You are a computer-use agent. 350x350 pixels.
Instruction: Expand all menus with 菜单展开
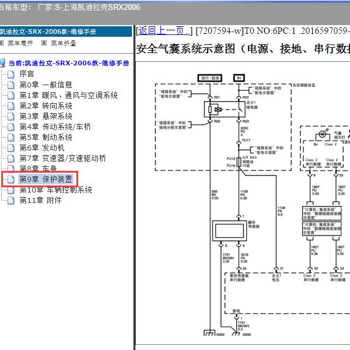[x=20, y=43]
